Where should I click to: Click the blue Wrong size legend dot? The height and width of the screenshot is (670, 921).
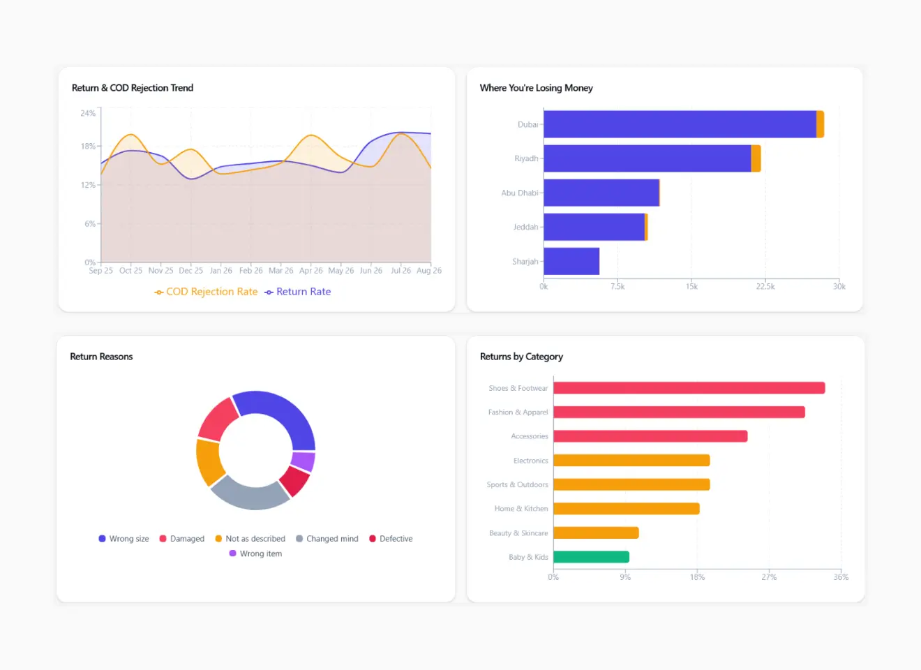102,539
